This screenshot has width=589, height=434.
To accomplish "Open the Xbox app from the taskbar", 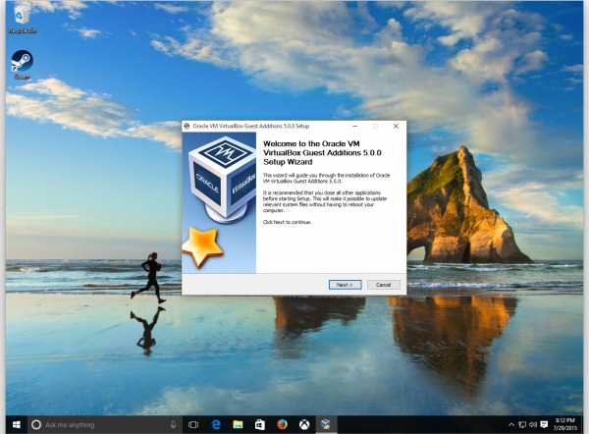I will tap(304, 424).
